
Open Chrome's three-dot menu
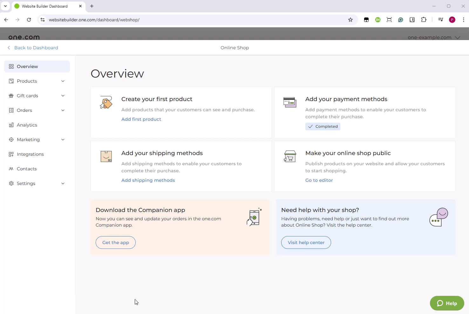point(464,20)
